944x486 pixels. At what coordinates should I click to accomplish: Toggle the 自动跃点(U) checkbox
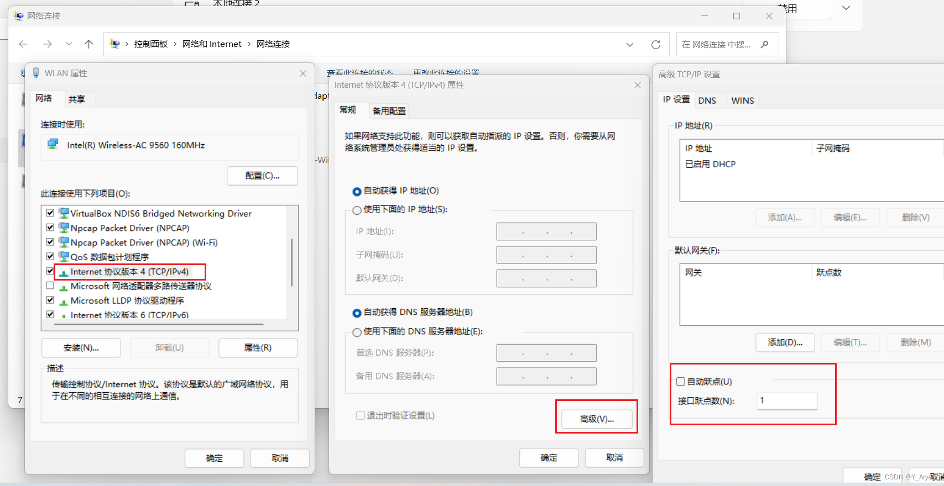click(x=681, y=382)
